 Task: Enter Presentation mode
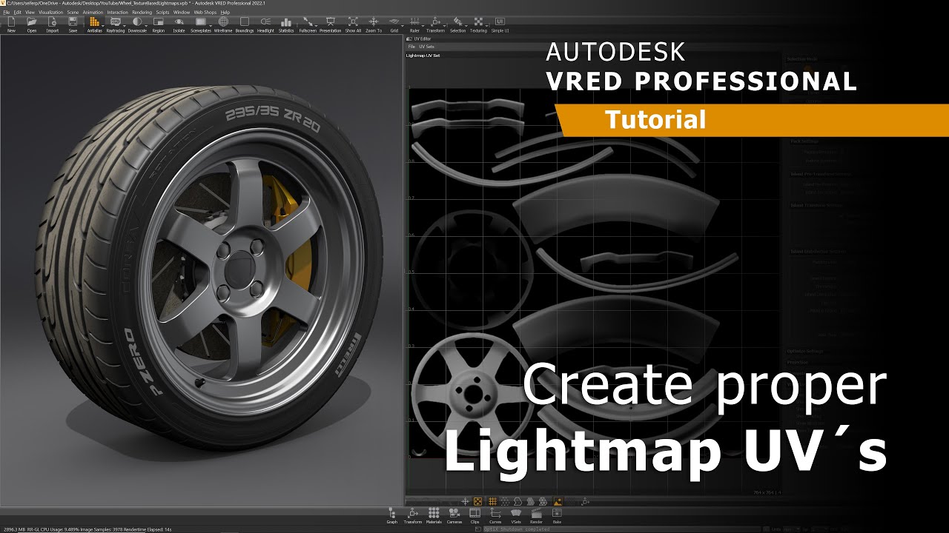tap(330, 25)
